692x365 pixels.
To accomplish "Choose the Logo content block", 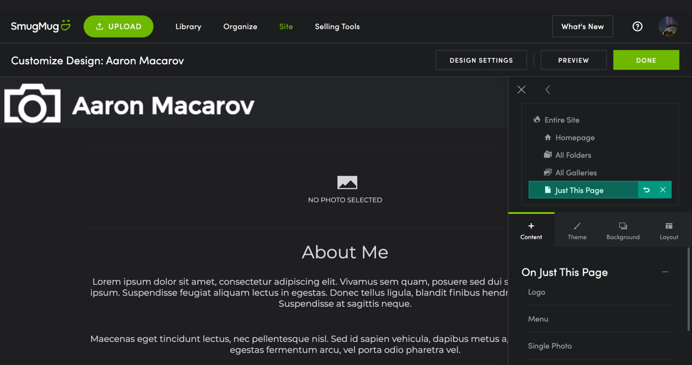I will click(x=600, y=292).
